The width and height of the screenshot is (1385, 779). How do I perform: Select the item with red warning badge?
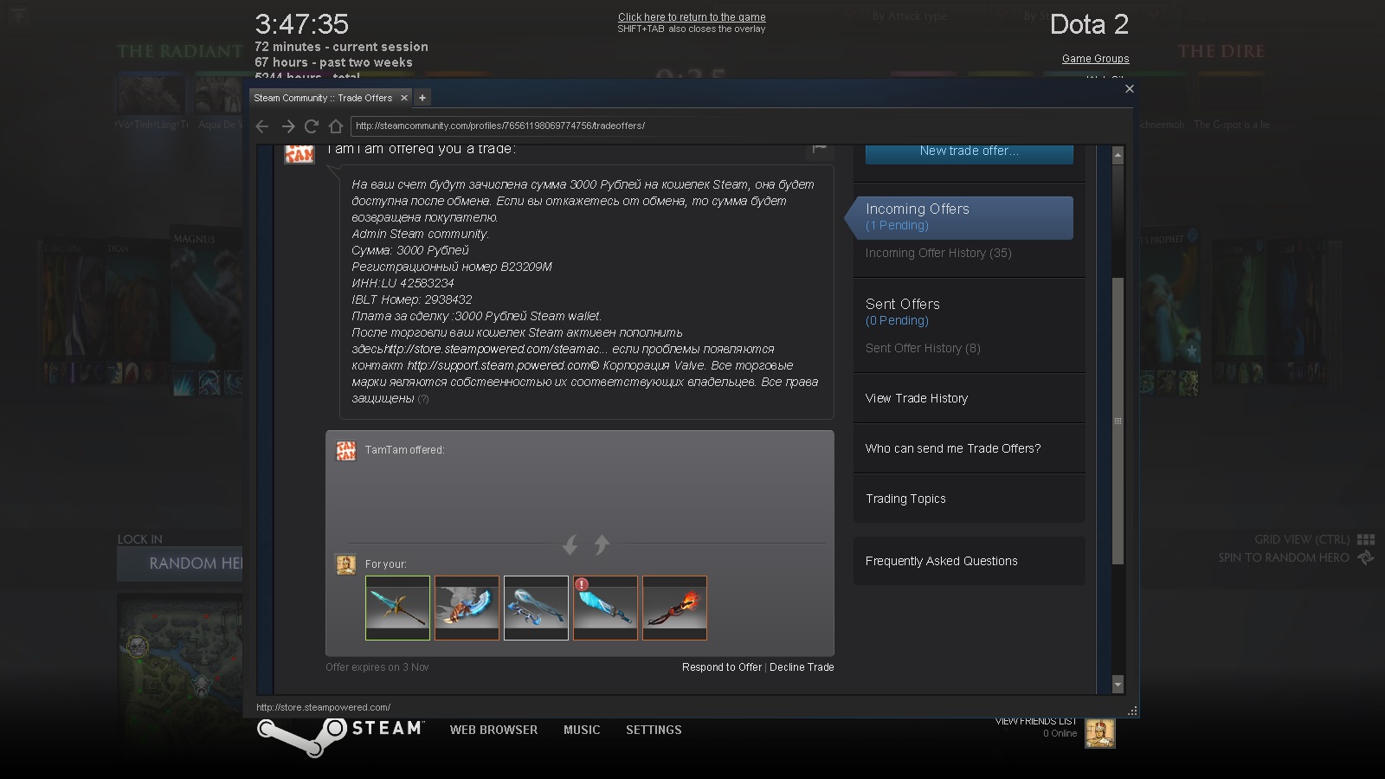pyautogui.click(x=605, y=608)
